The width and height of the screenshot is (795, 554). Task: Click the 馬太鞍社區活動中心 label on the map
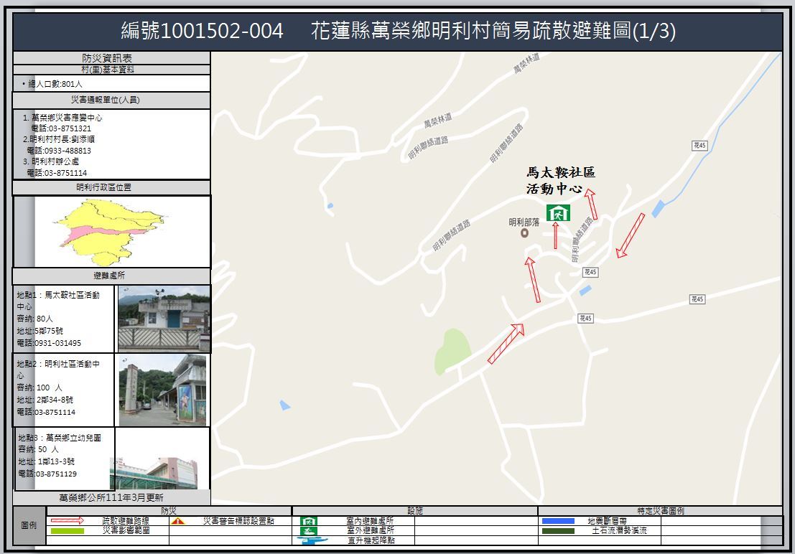coord(560,181)
